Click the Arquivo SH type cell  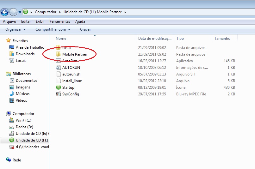pyautogui.click(x=186, y=74)
